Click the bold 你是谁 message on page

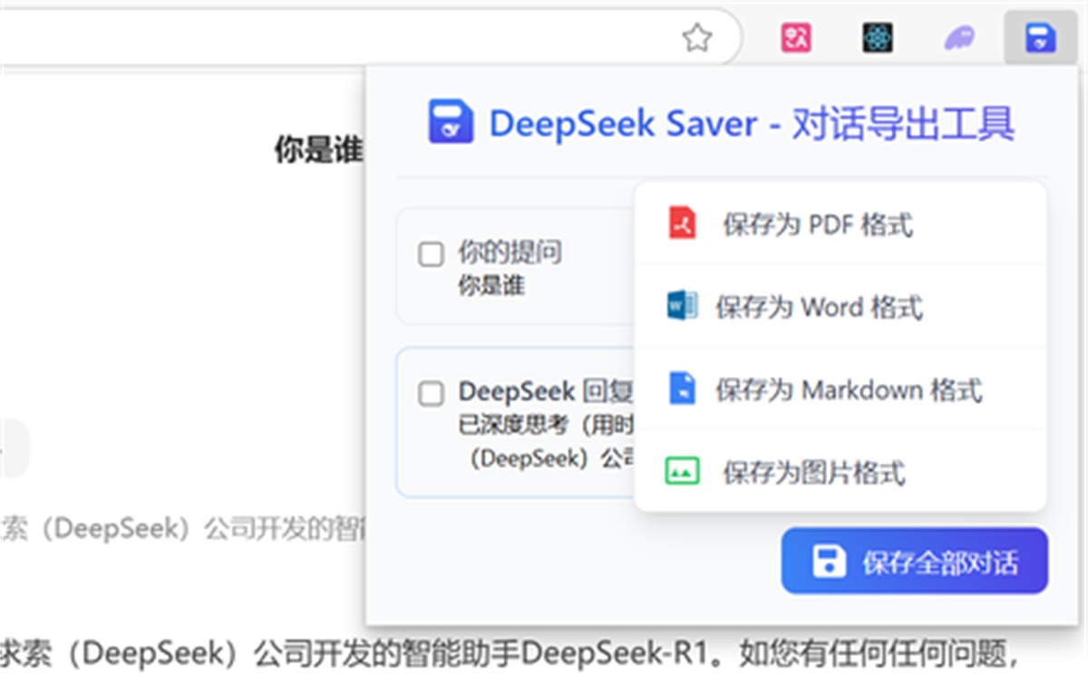coord(318,151)
